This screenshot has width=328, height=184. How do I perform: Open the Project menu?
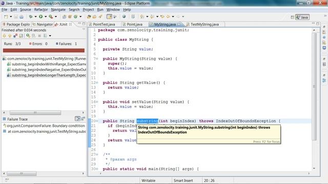point(88,10)
